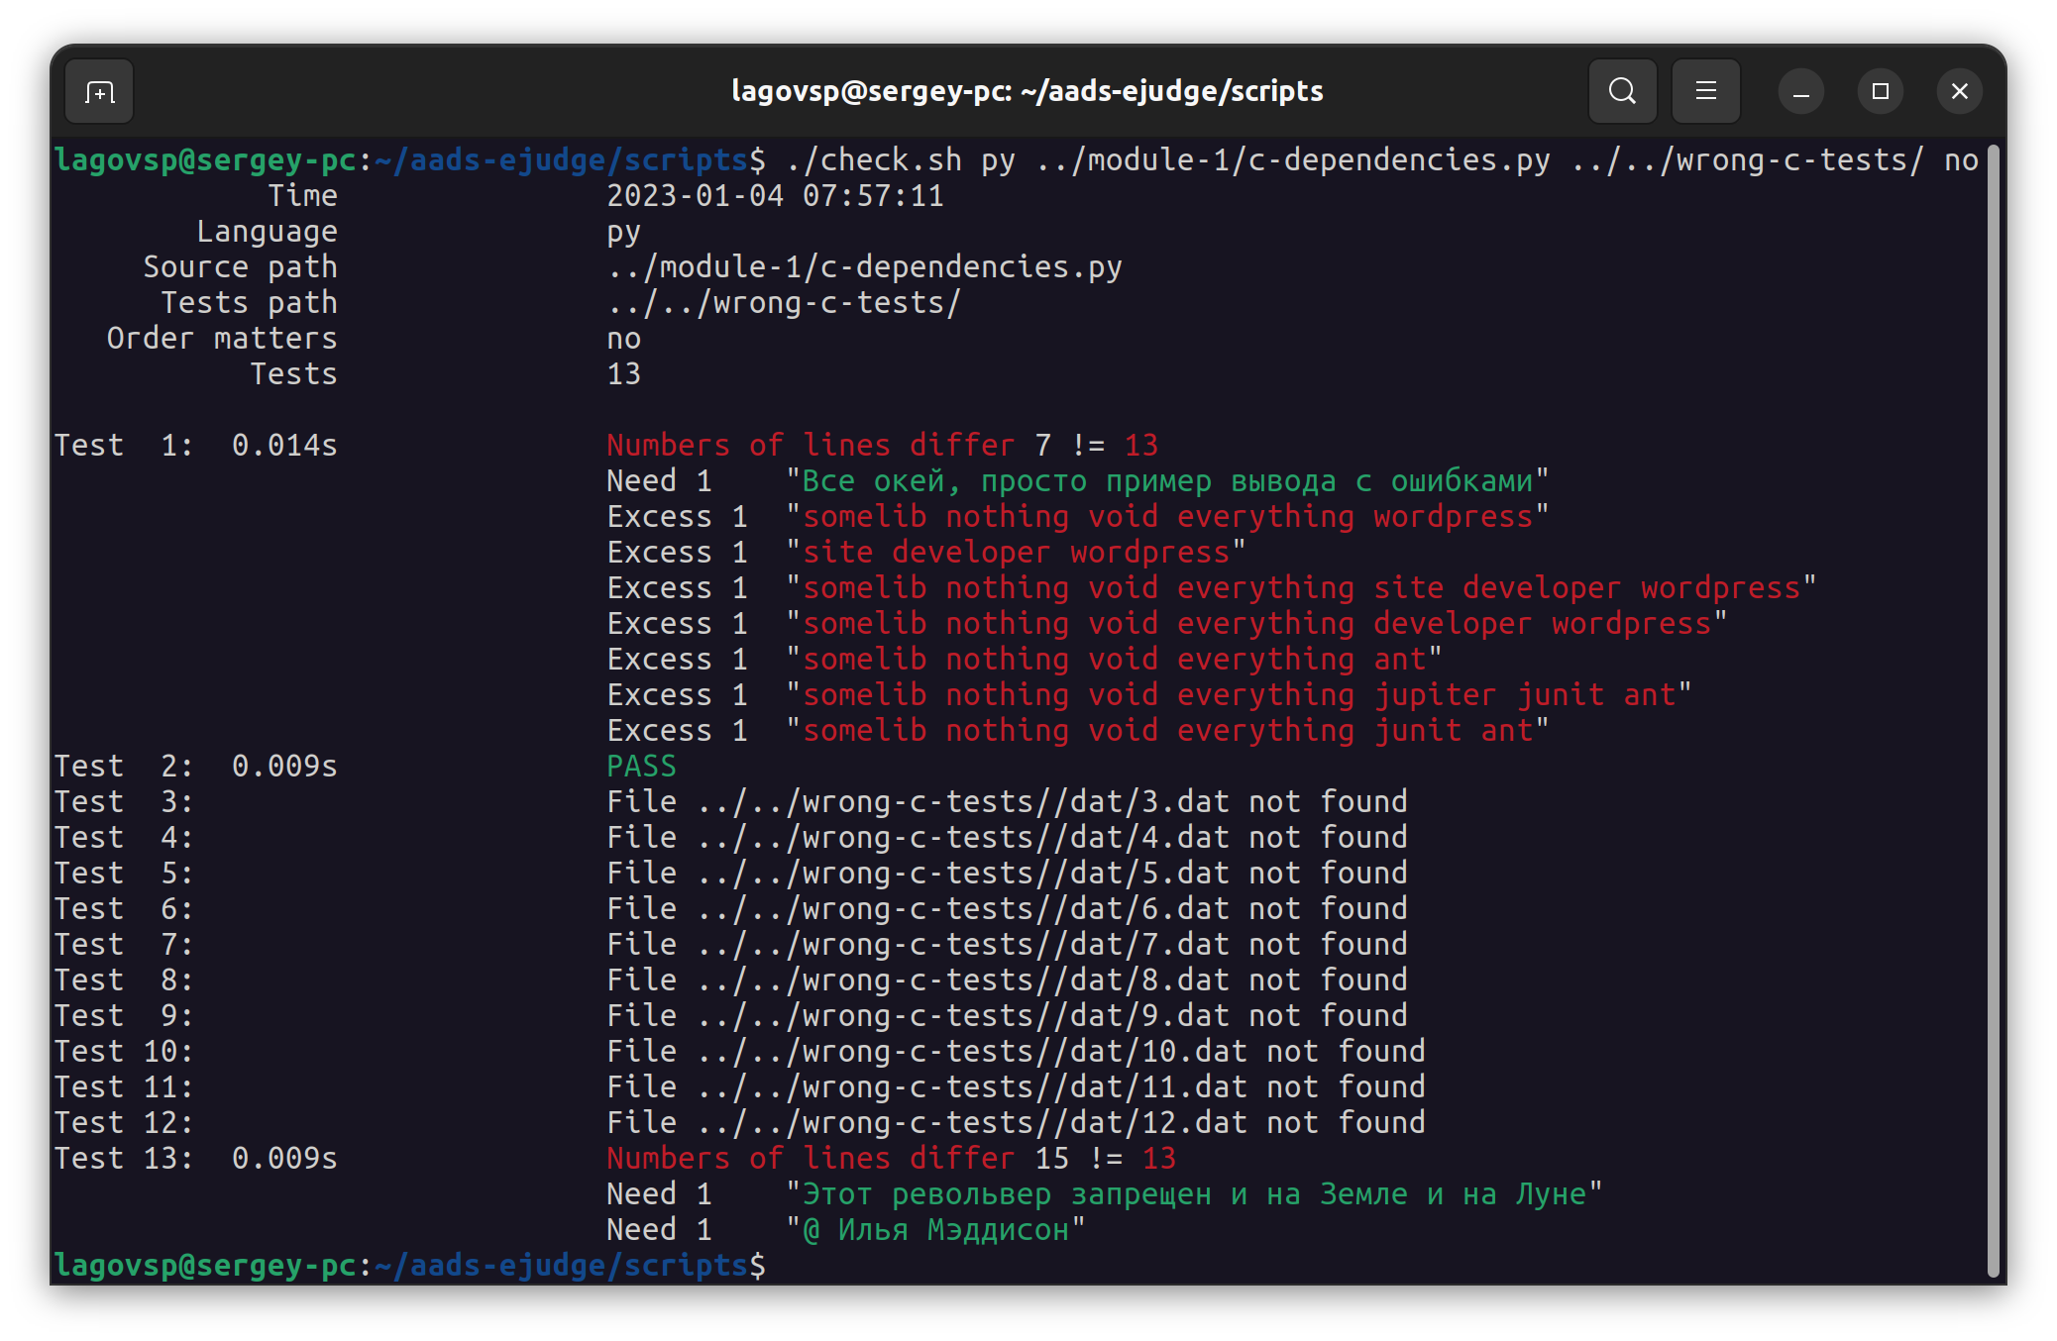This screenshot has height=1341, width=2057.
Task: Click the ../../wrong-c-tests/ tests path value
Action: [x=783, y=303]
